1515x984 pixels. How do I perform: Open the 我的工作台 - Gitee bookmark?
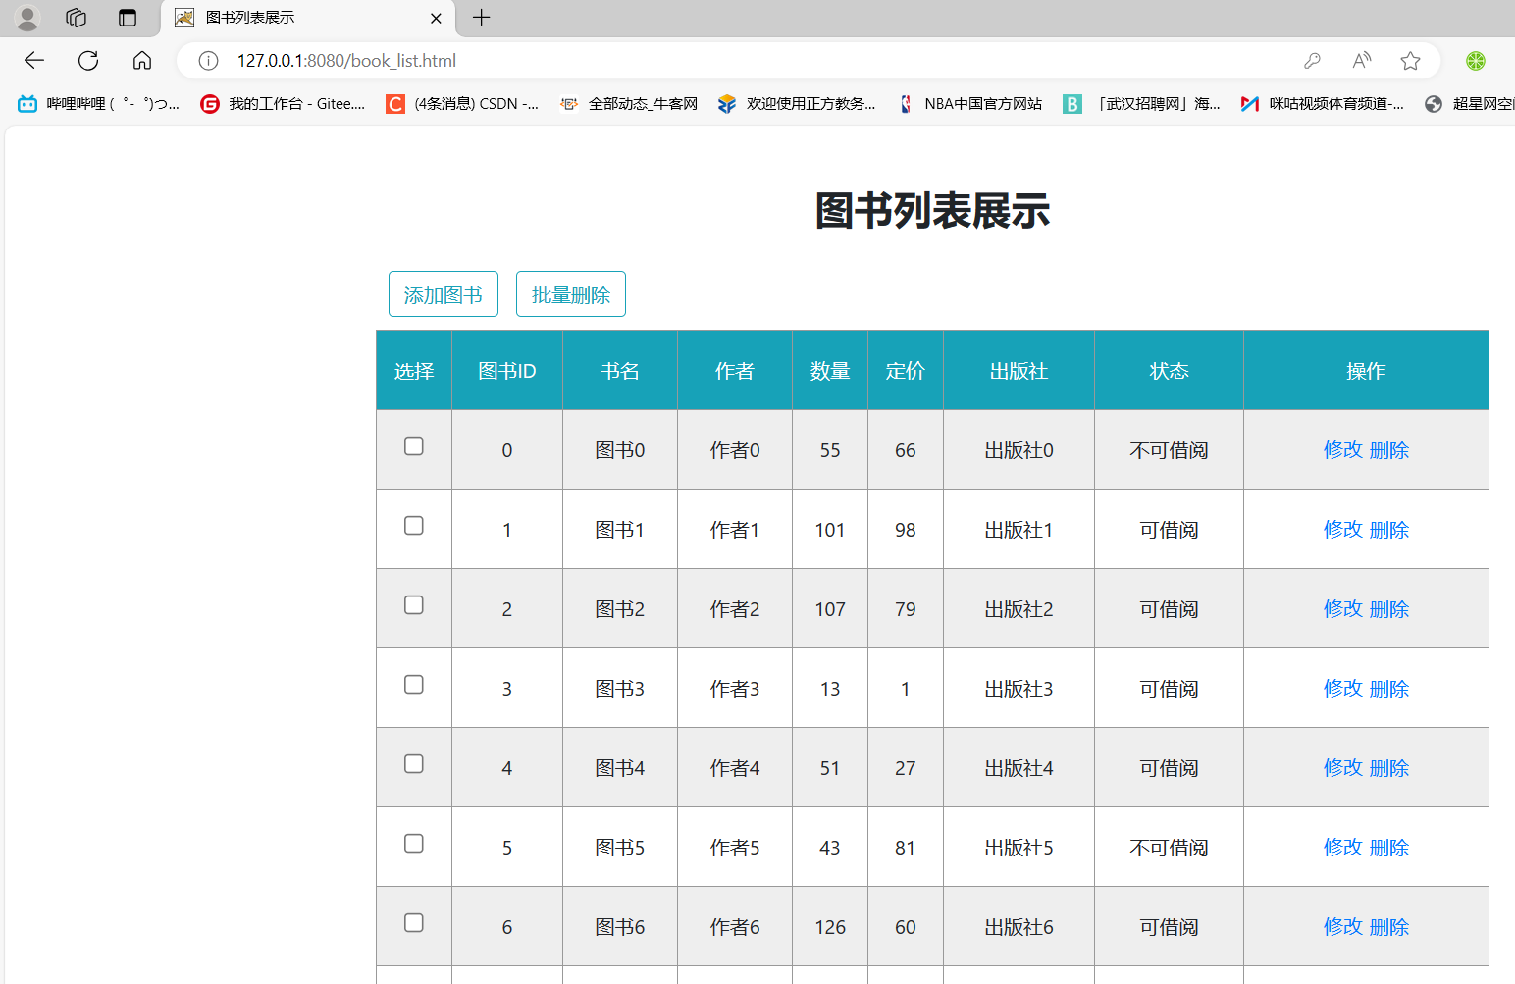coord(283,104)
